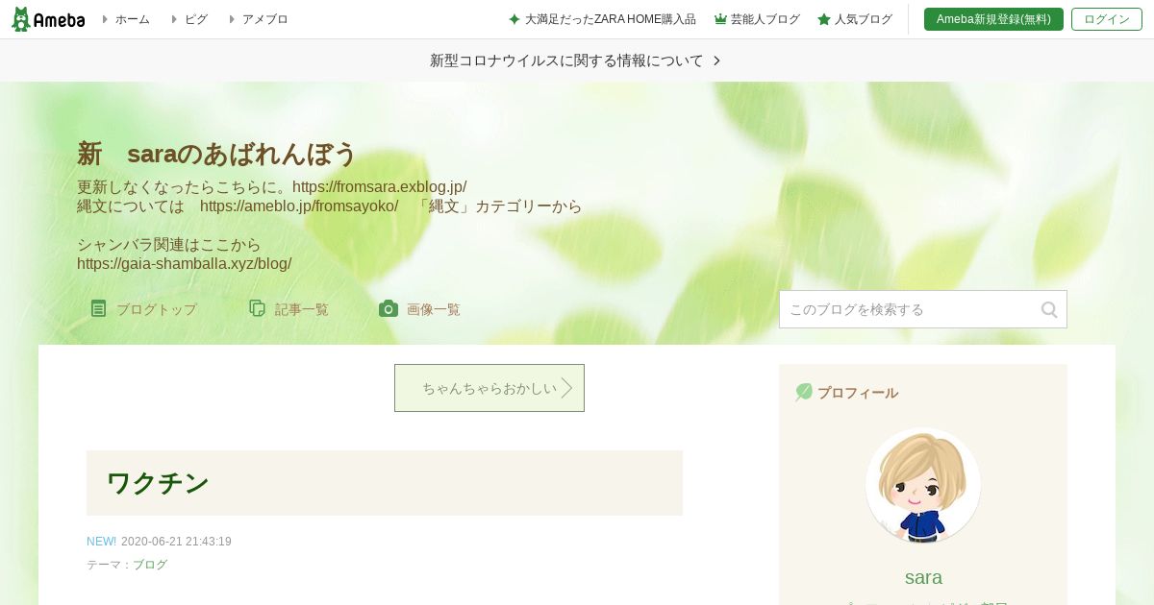Open the ZARA HOME購入品 promo link
Viewport: 1154px width, 605px height.
coord(611,19)
